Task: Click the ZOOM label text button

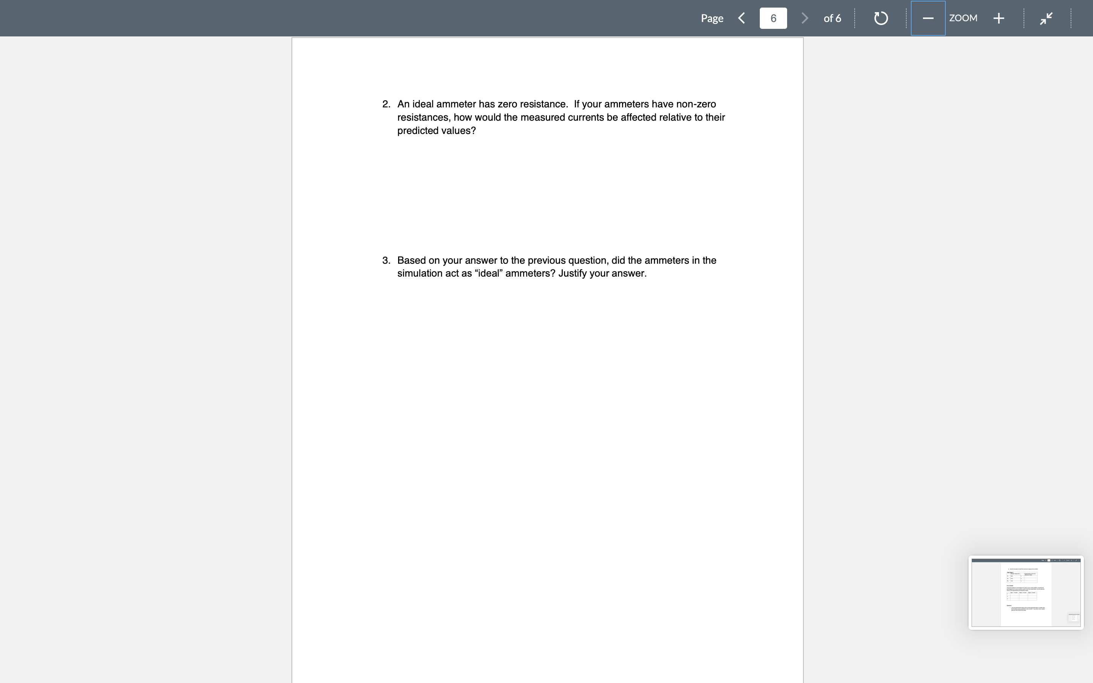Action: click(963, 17)
